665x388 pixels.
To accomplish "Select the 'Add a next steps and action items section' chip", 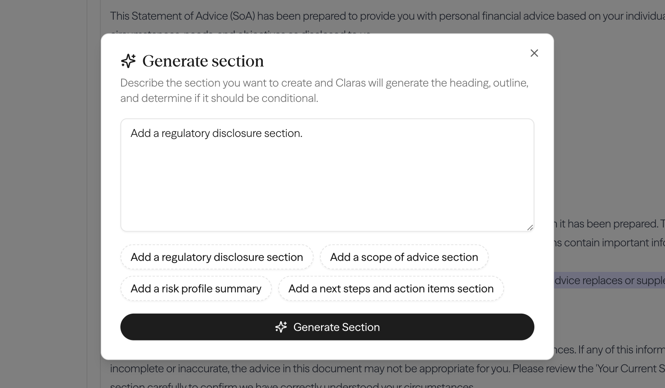I will coord(391,288).
